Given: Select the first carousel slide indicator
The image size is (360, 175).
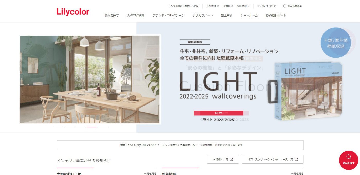Looking at the screenshot, I should (x=58, y=127).
